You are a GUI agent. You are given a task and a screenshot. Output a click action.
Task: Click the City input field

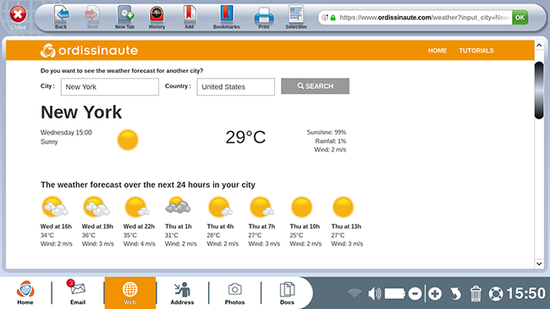(110, 86)
